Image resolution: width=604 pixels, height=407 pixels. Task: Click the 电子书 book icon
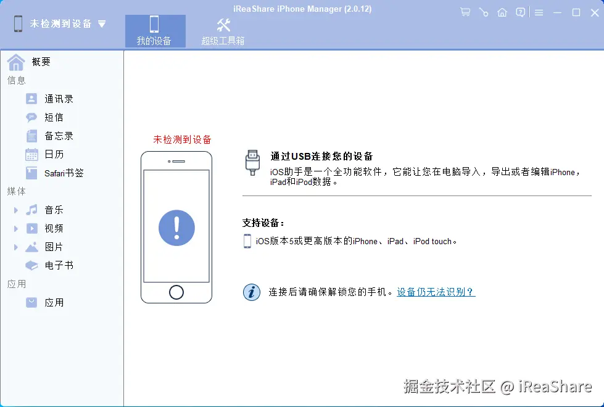click(31, 265)
